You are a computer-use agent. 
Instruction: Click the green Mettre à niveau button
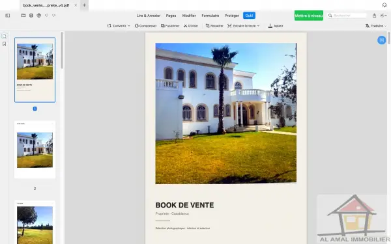[x=309, y=16]
